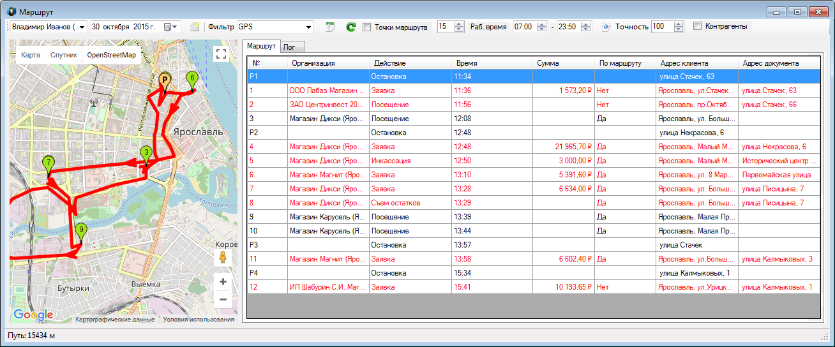Zoom in the map with plus button
Screen dimensions: 835x347
(222, 281)
